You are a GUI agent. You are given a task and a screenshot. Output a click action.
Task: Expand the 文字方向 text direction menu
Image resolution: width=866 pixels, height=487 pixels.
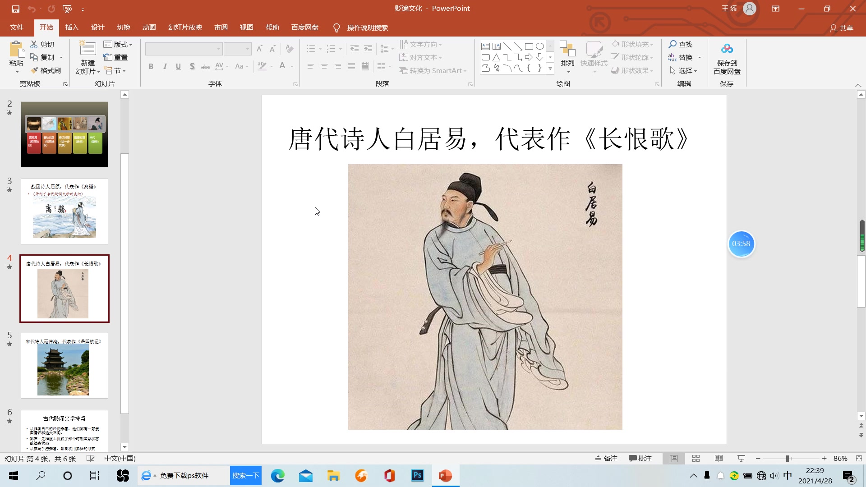[421, 44]
